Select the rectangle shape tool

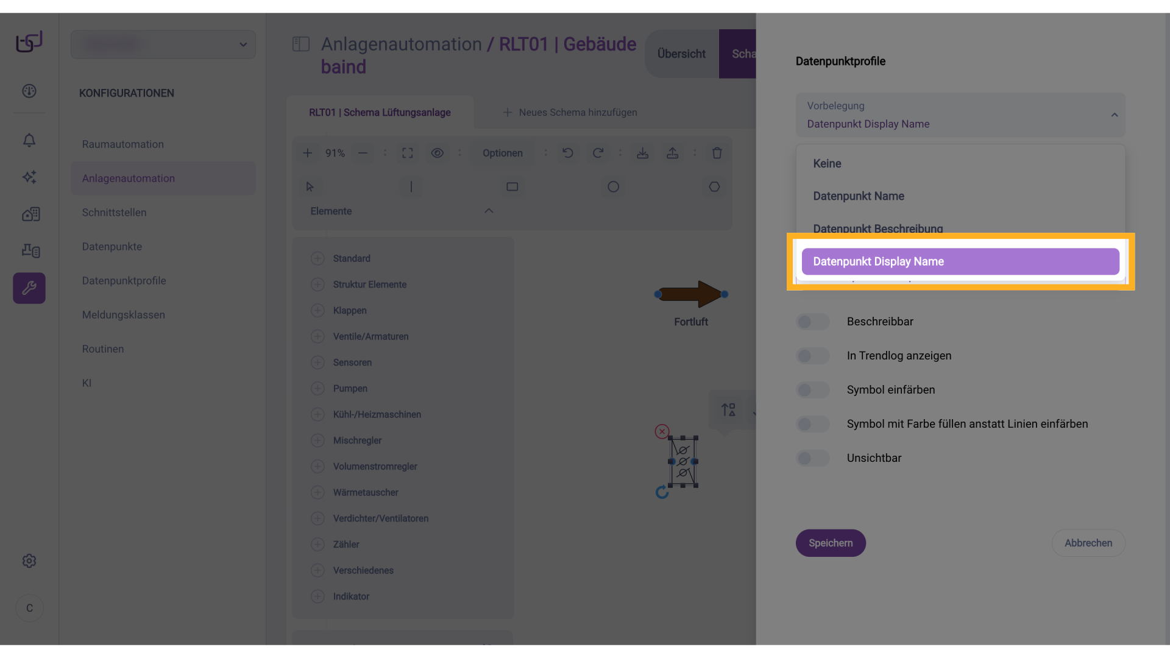pos(512,186)
